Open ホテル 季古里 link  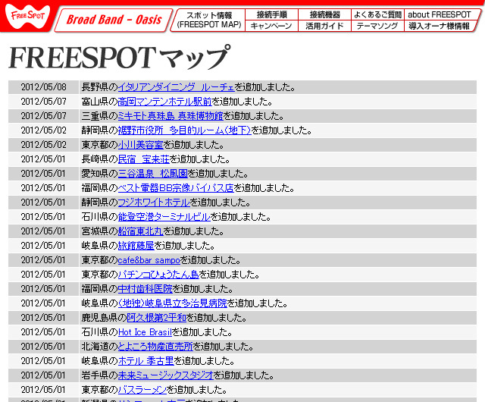tap(146, 361)
